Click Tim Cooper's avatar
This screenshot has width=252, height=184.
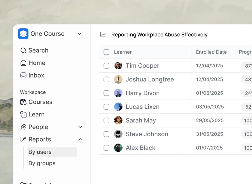pyautogui.click(x=118, y=66)
